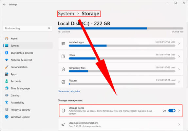Click the '55.8 GB/157 GB used' value
The width and height of the screenshot is (188, 131).
[165, 42]
